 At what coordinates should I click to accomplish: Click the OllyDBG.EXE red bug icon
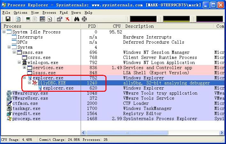pos(35,83)
